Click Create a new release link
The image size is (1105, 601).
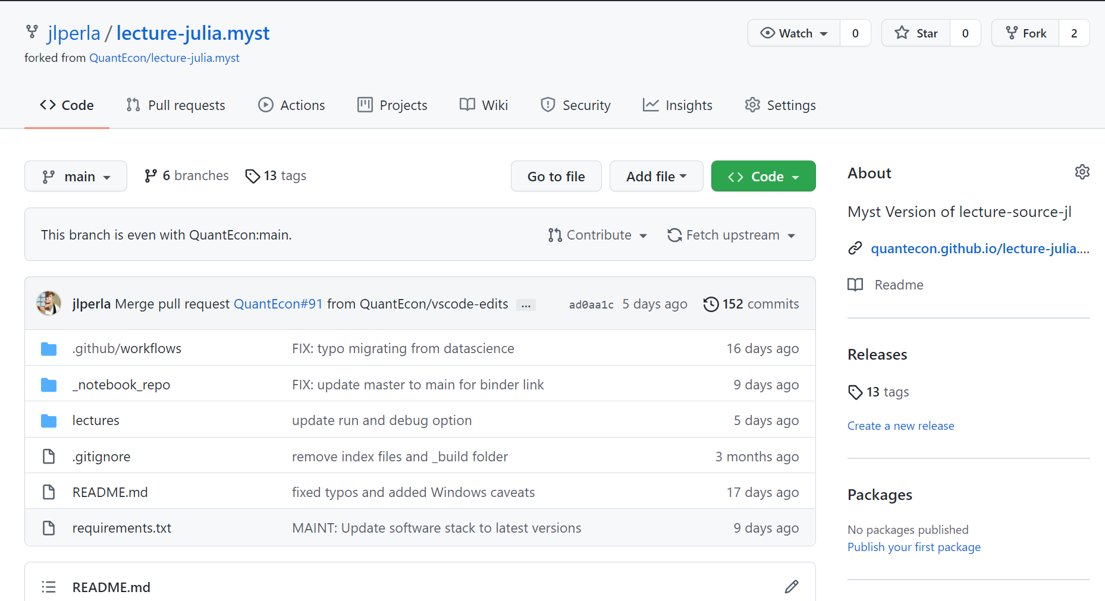(x=900, y=426)
